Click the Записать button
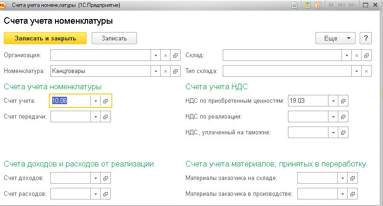Viewport: 383px width, 206px height. (114, 38)
